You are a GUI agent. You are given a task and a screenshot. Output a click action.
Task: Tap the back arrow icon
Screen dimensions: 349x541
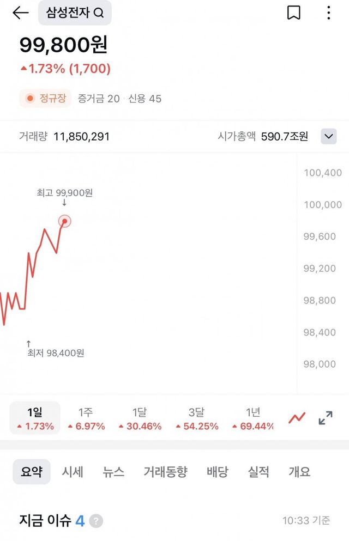coord(20,13)
